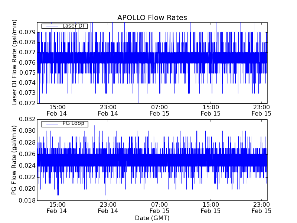Click the 0.020 y-axis tick label
The width and height of the screenshot is (297, 223).
(x=27, y=189)
